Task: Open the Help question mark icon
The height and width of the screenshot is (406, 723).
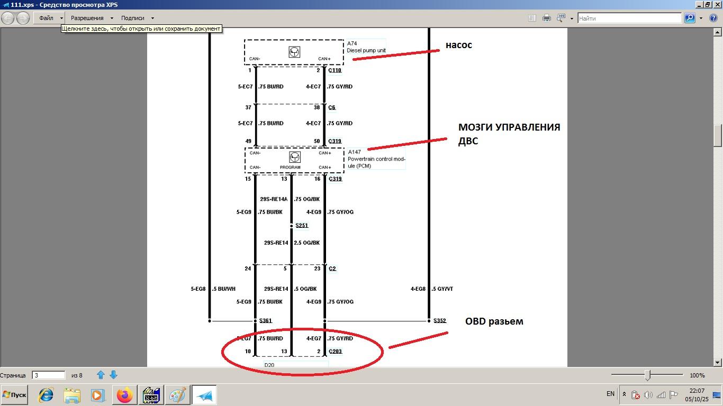Action: (712, 18)
